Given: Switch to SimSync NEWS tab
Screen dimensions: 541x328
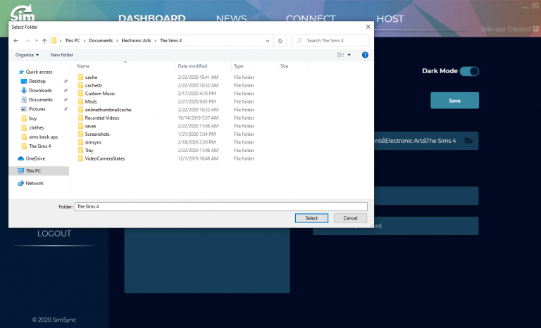Looking at the screenshot, I should pos(231,18).
